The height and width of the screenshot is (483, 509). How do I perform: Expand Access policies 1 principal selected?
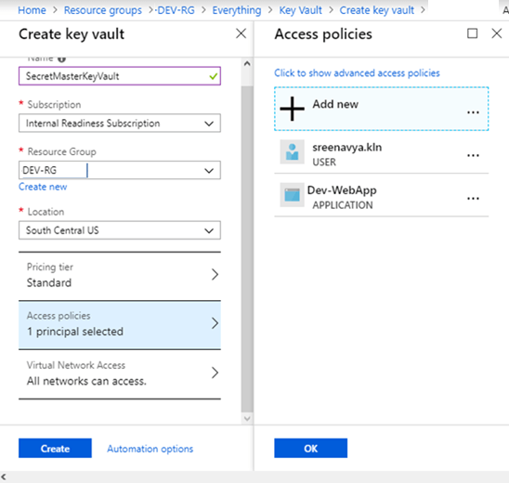click(x=120, y=324)
